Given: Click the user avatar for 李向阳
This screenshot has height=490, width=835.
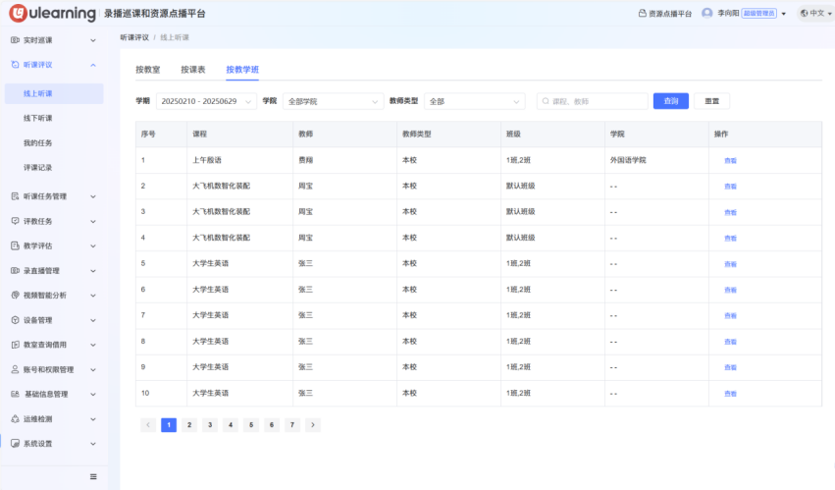Looking at the screenshot, I should coord(706,14).
